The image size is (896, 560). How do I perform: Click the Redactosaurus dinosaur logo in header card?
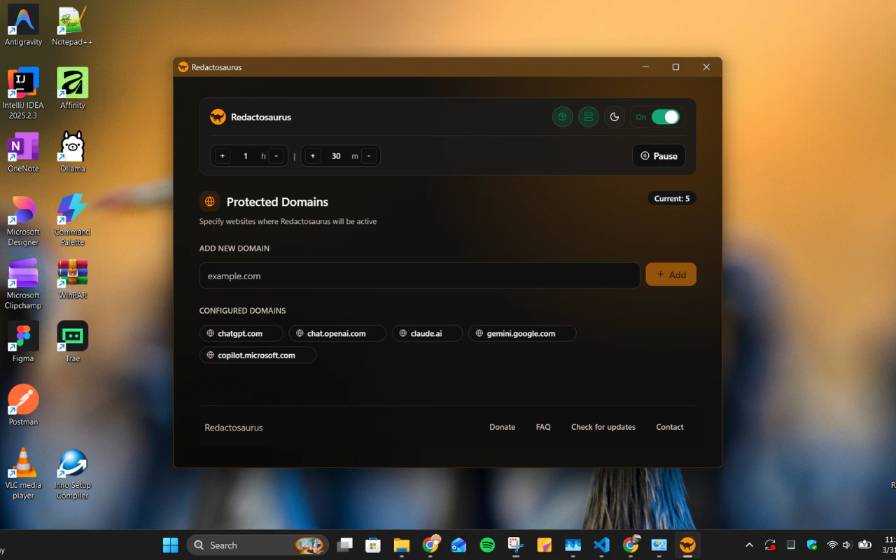pyautogui.click(x=218, y=117)
